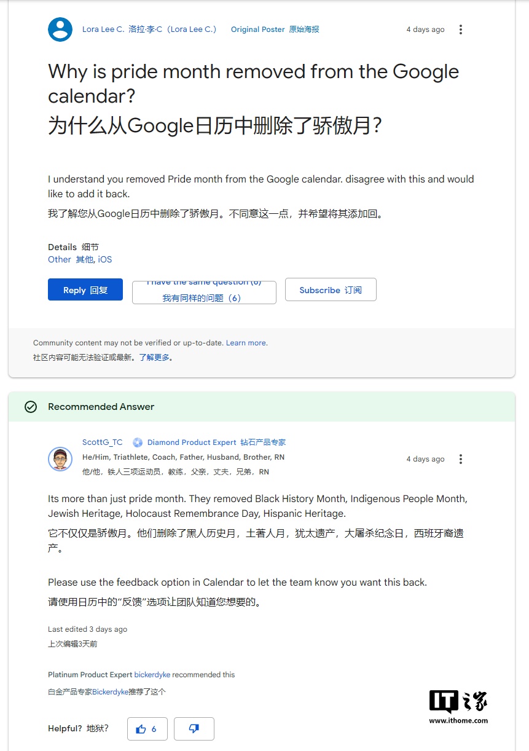Click the thumbs up helpful button
Screen dimensions: 529x751
pyautogui.click(x=147, y=729)
